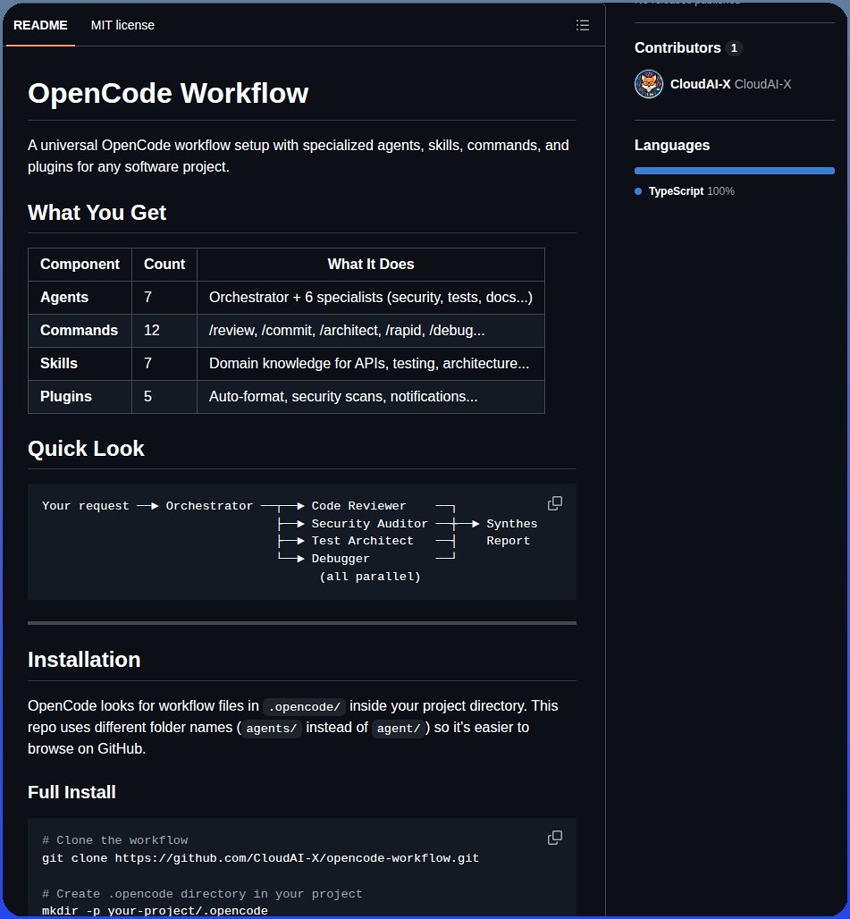This screenshot has height=919, width=850.
Task: Click the Count column header
Action: pos(164,265)
